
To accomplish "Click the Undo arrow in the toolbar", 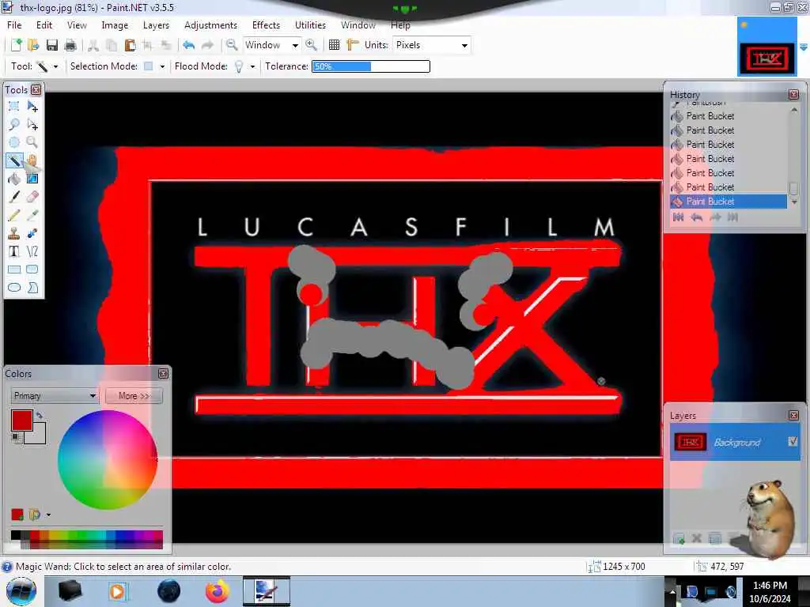I will point(188,45).
